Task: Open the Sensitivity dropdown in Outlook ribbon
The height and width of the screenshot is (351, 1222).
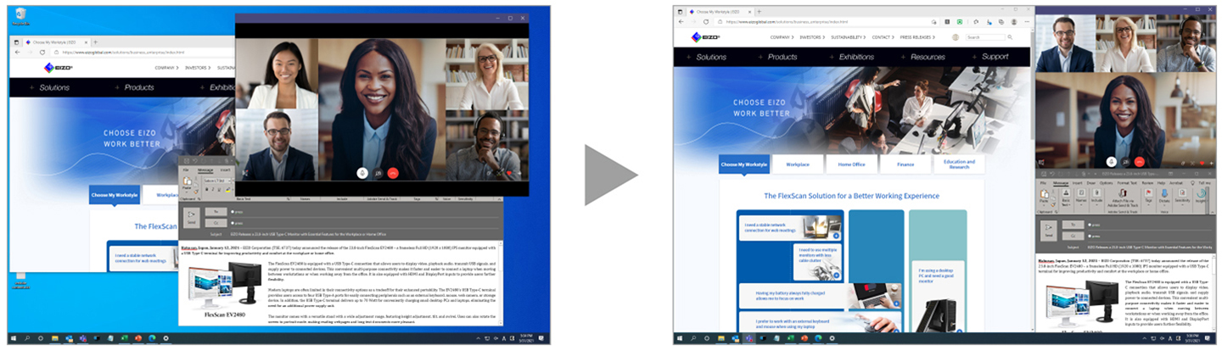Action: click(x=1182, y=198)
